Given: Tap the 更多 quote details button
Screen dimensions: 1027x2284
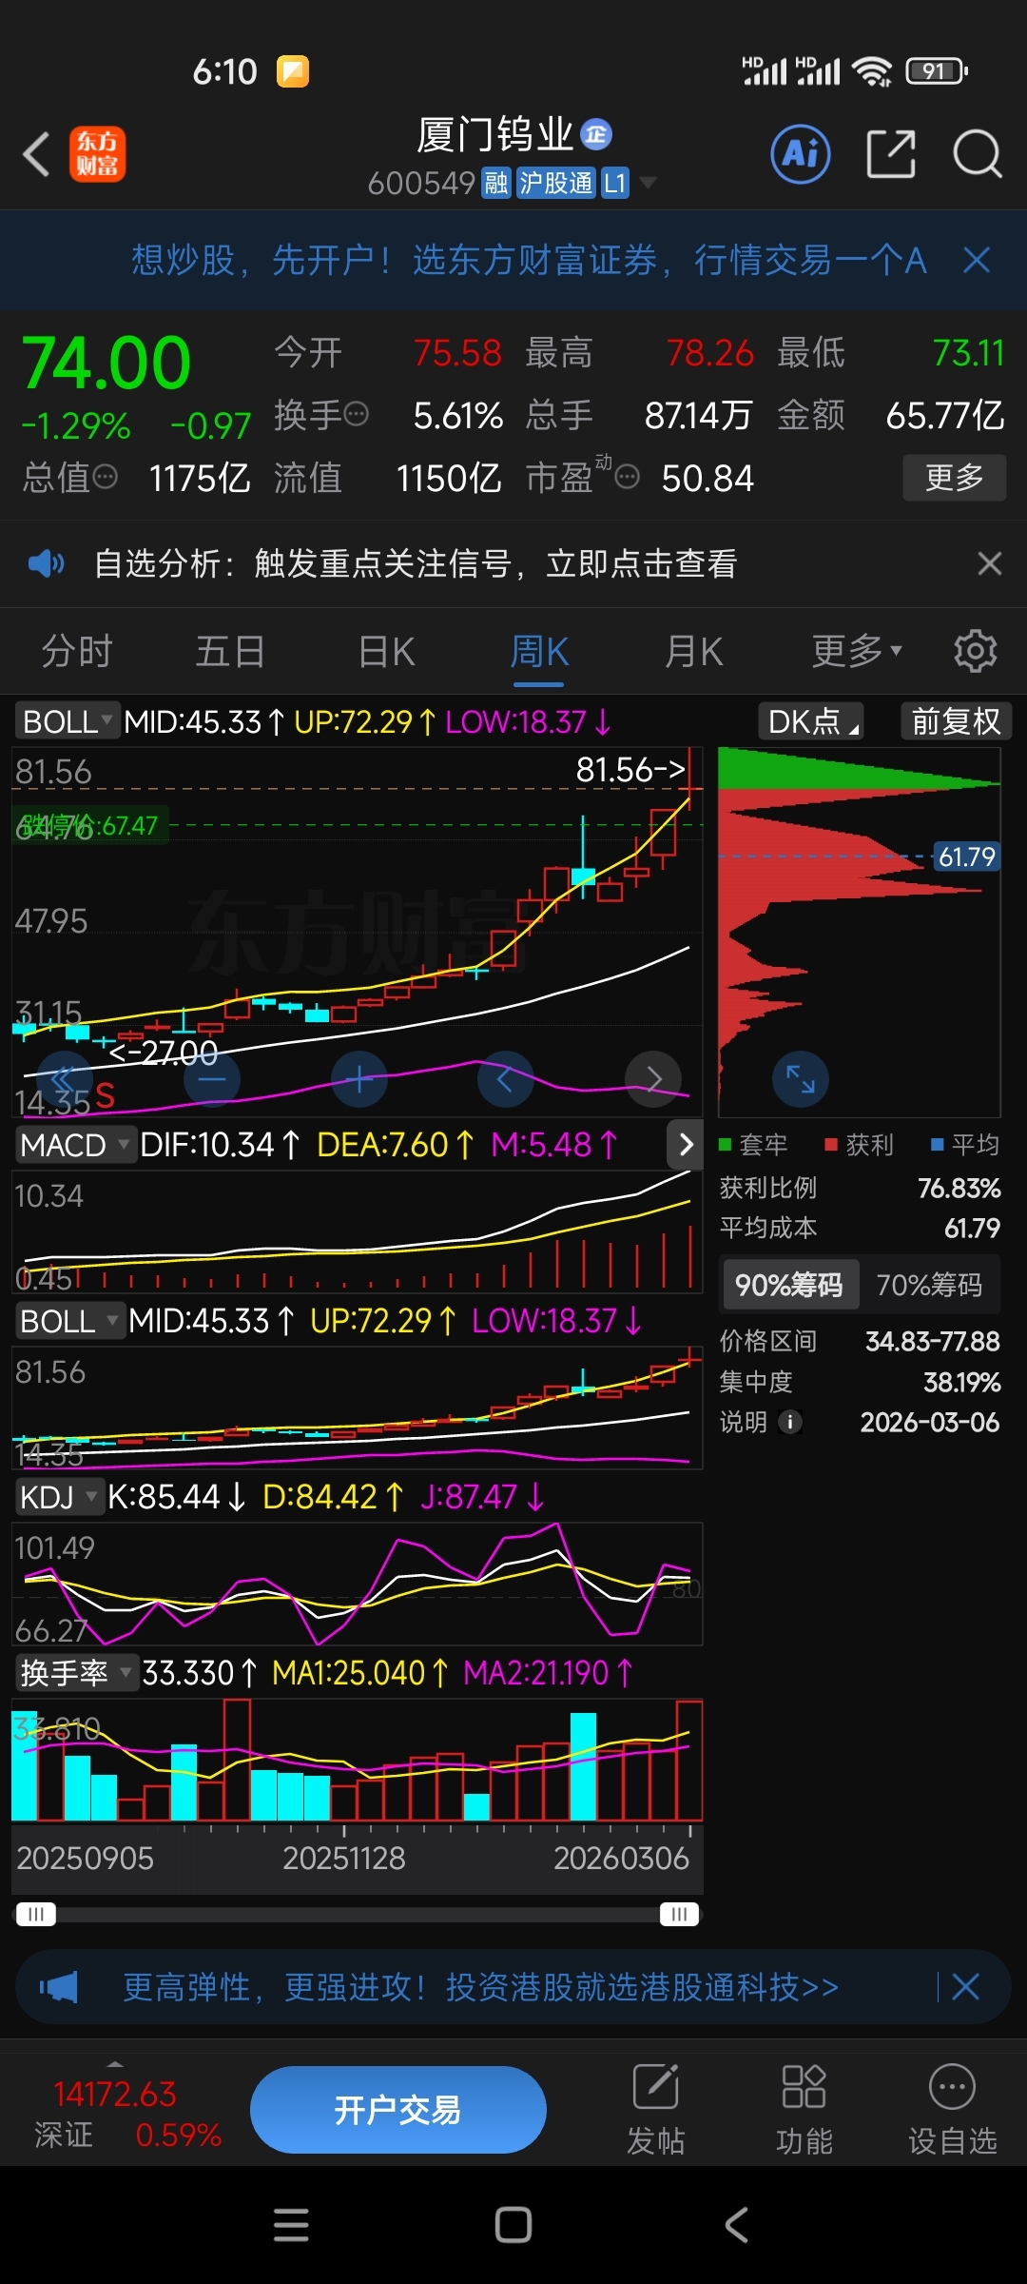Looking at the screenshot, I should (954, 477).
